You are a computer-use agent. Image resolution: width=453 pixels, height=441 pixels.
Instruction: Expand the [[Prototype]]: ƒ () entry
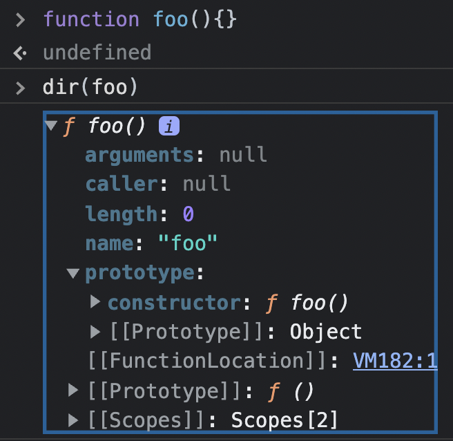(x=73, y=390)
